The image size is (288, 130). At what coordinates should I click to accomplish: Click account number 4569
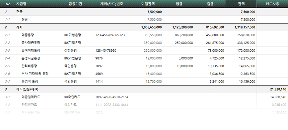pos(99,74)
